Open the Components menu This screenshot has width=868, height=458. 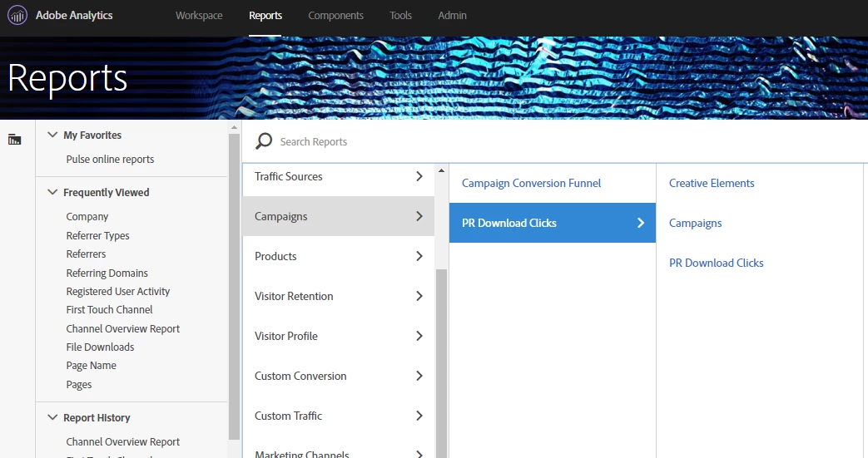[335, 16]
